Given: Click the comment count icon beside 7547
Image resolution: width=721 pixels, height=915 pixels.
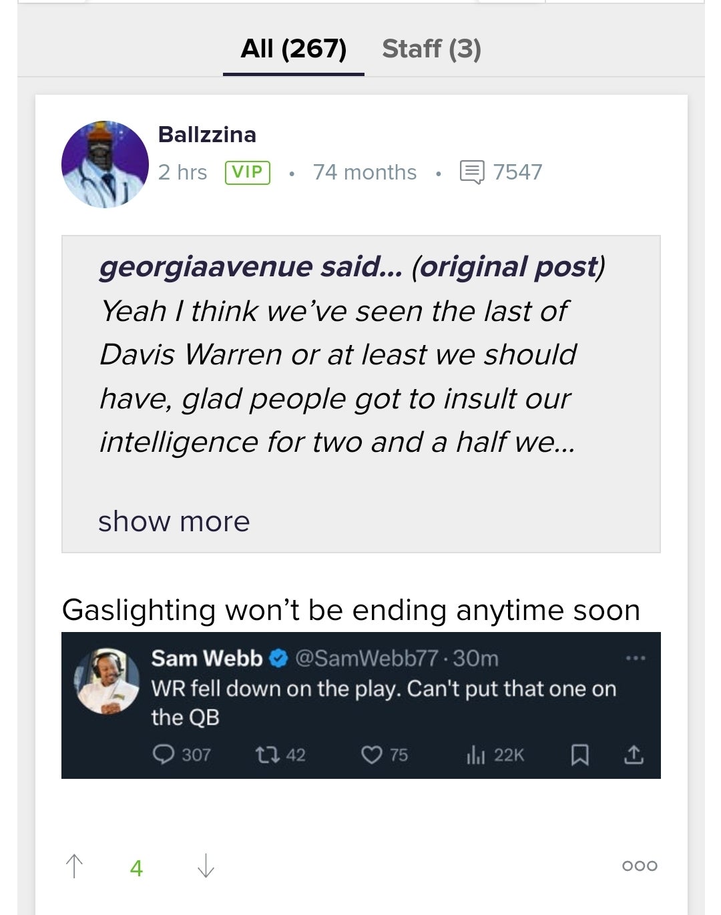Looking at the screenshot, I should tap(472, 172).
